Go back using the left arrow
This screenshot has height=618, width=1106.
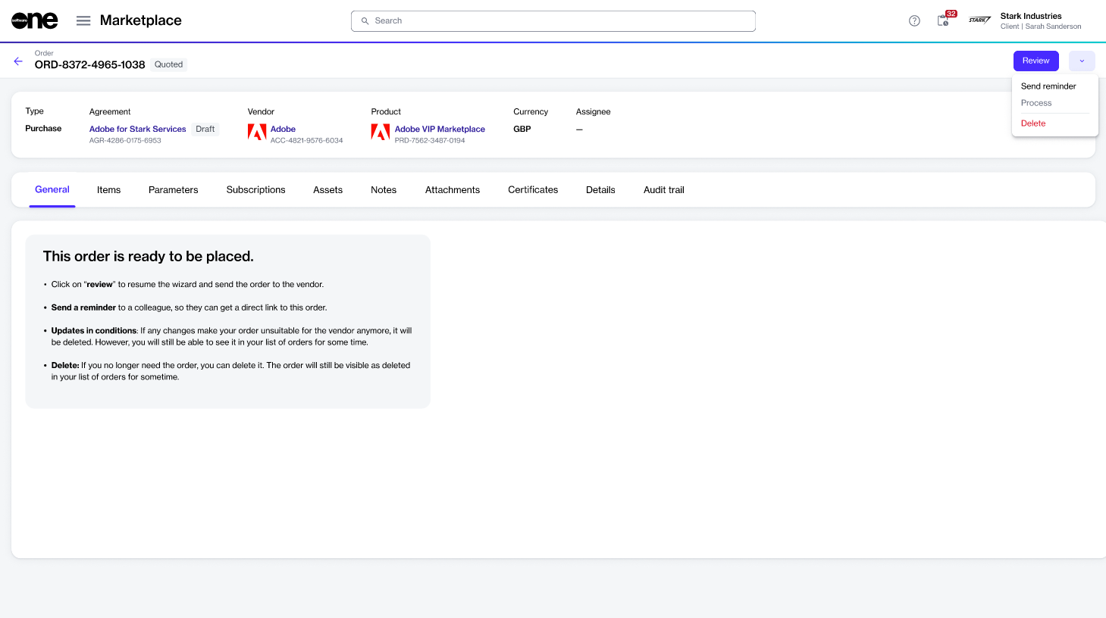[x=18, y=61]
